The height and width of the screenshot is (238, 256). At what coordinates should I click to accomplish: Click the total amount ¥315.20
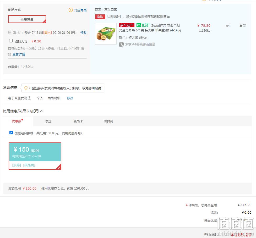244,205
